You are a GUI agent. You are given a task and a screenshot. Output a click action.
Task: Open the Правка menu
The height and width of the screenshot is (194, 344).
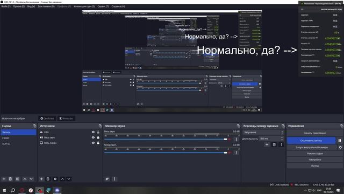point(19,6)
